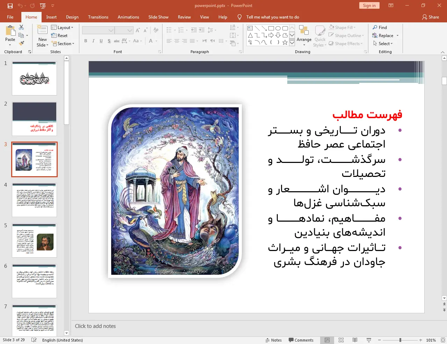Click the Cut scissors icon

click(x=21, y=27)
